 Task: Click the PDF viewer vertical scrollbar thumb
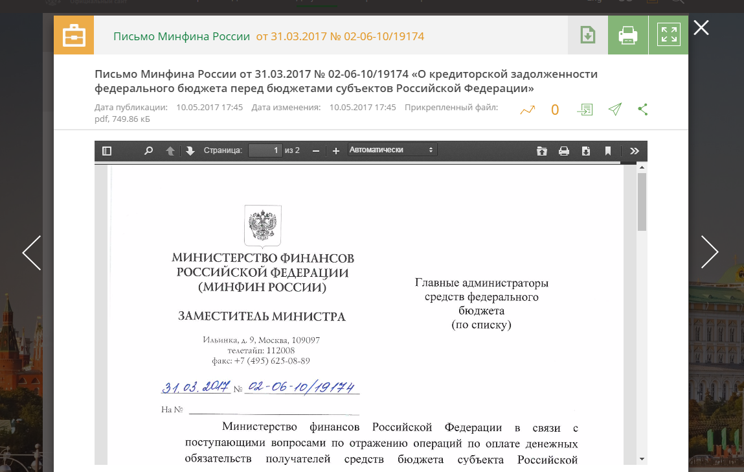click(x=642, y=201)
